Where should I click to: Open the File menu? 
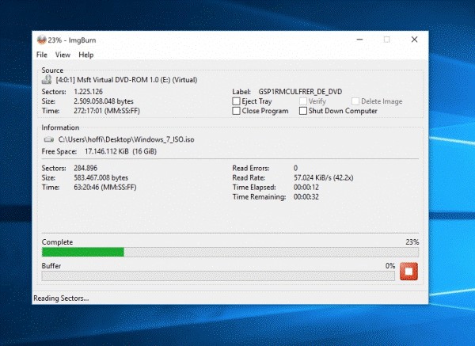click(x=42, y=55)
